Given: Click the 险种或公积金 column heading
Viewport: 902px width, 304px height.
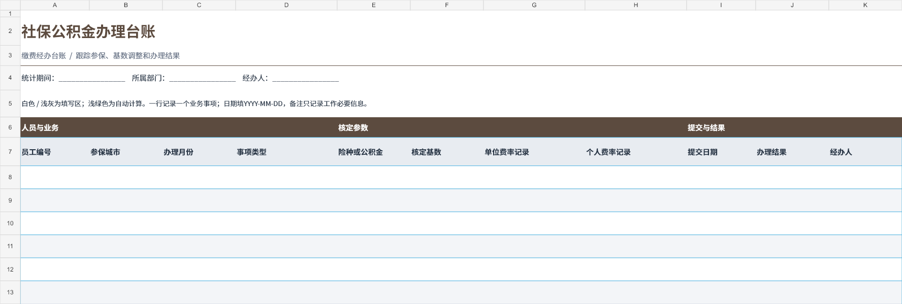Looking at the screenshot, I should coord(361,152).
